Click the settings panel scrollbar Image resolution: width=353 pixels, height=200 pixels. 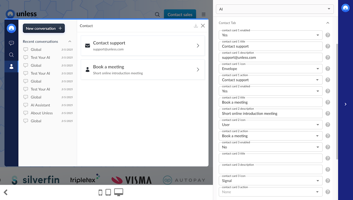tap(336, 88)
